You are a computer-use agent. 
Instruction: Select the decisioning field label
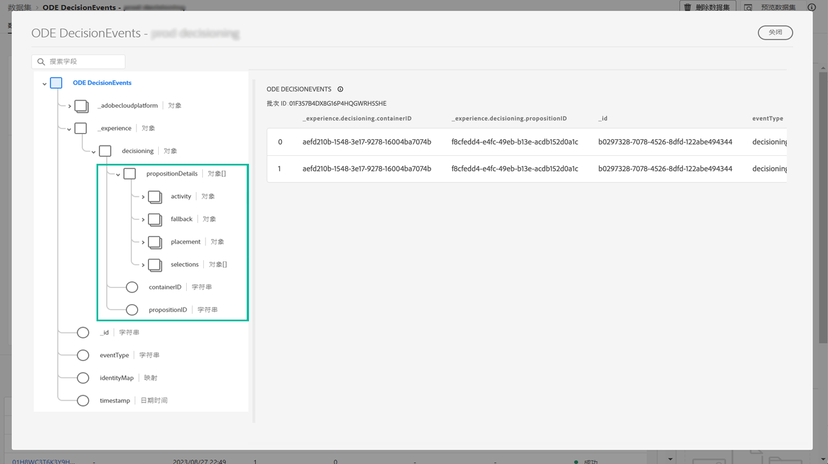[138, 151]
